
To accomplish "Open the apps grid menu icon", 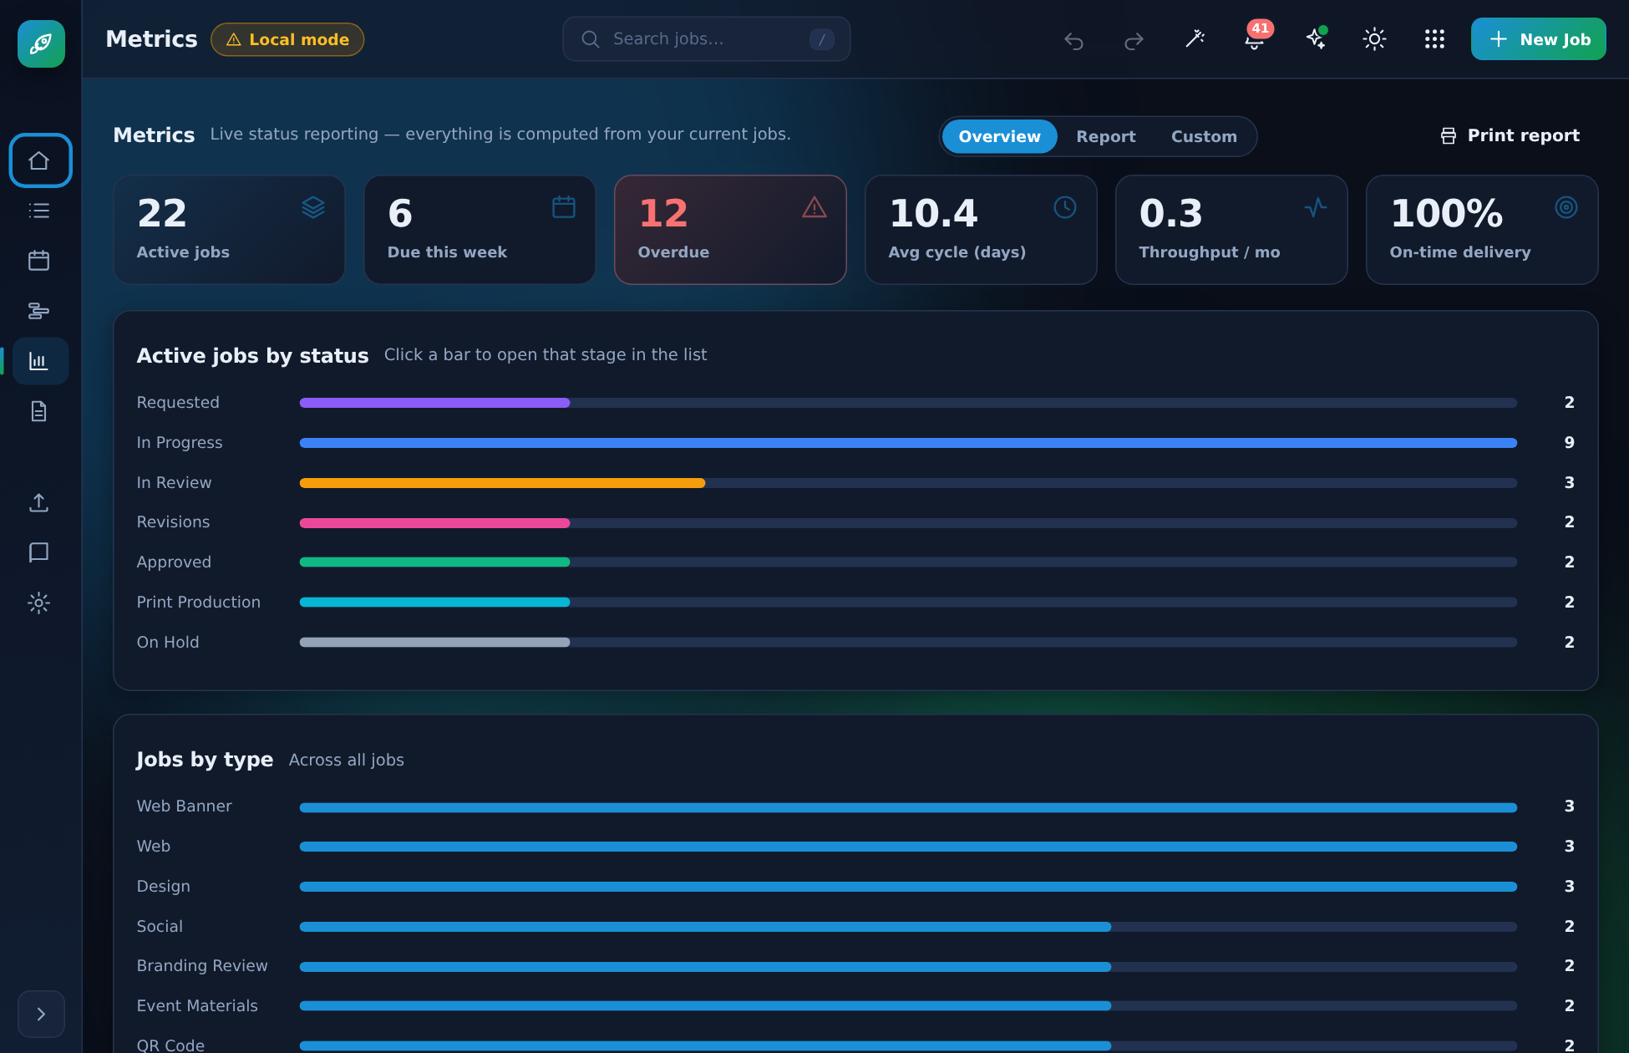I will 1434,38.
